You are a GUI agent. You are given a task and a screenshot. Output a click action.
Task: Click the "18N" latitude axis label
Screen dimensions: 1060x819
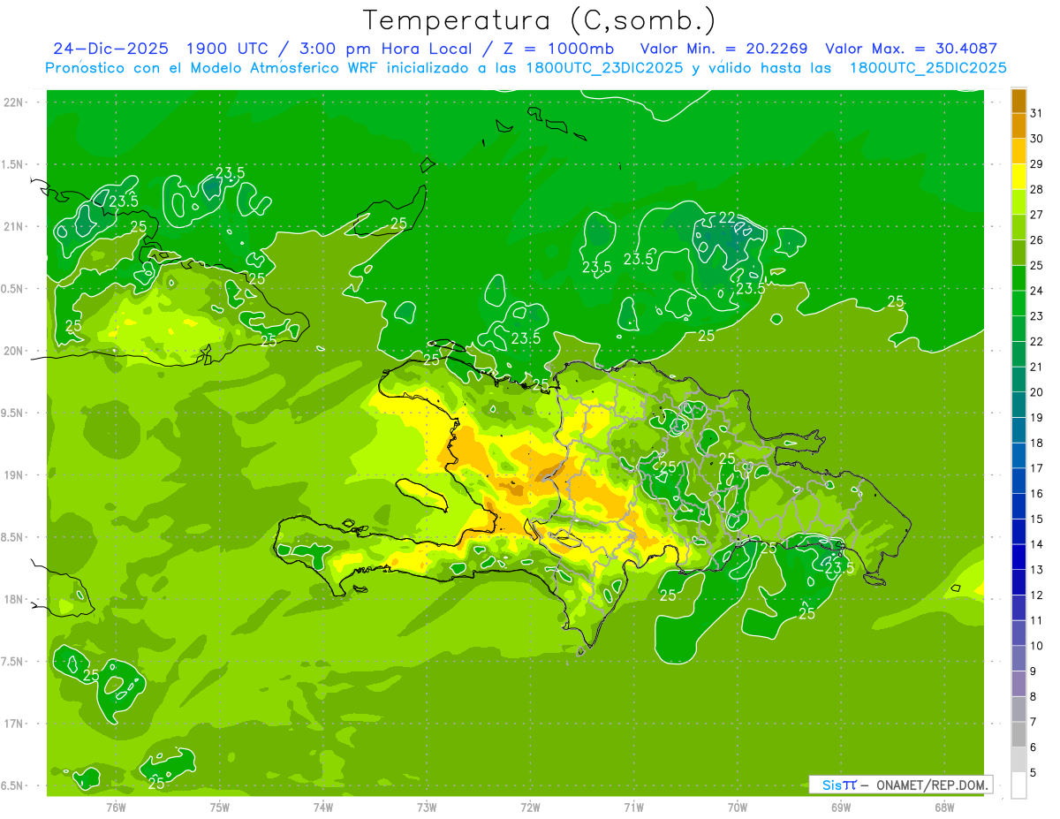[13, 599]
